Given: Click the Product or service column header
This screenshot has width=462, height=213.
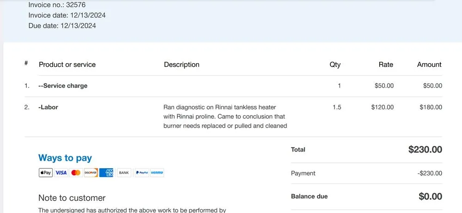Looking at the screenshot, I should [67, 65].
